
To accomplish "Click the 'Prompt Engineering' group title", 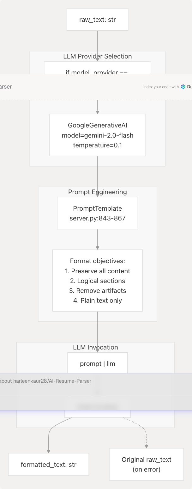I will (97, 192).
